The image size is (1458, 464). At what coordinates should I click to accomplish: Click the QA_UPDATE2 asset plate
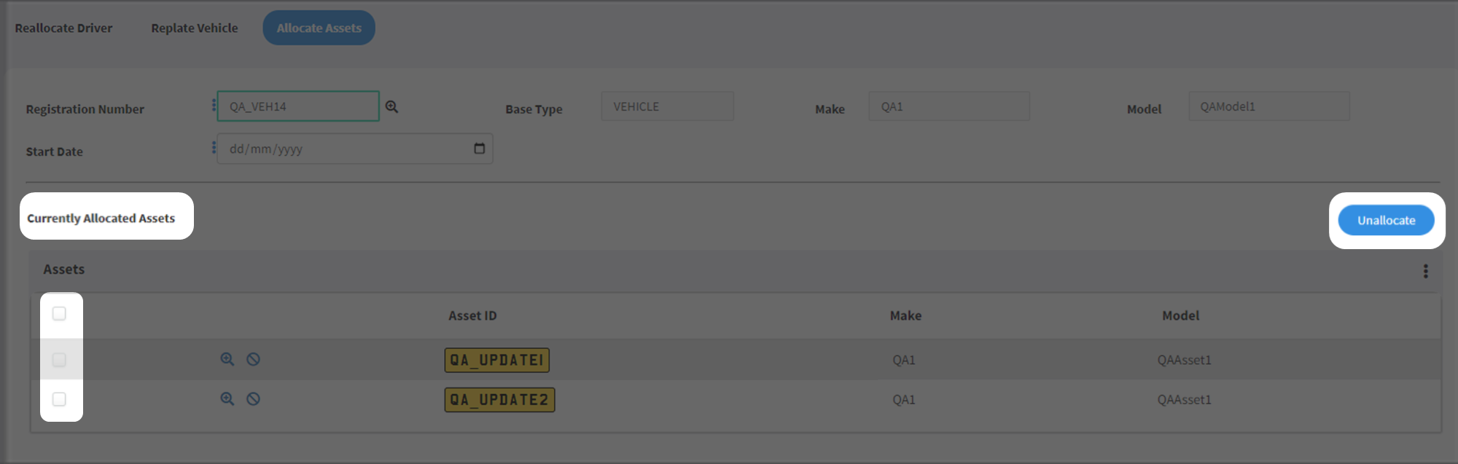500,400
